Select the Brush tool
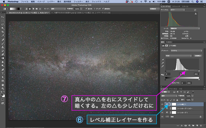The height and width of the screenshot is (128, 206). click(x=3, y=43)
